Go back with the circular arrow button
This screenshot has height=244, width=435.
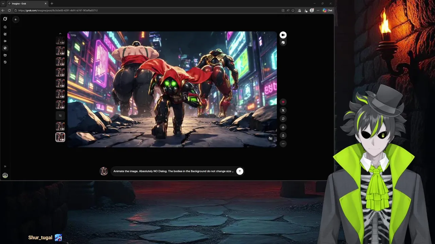click(x=16, y=19)
